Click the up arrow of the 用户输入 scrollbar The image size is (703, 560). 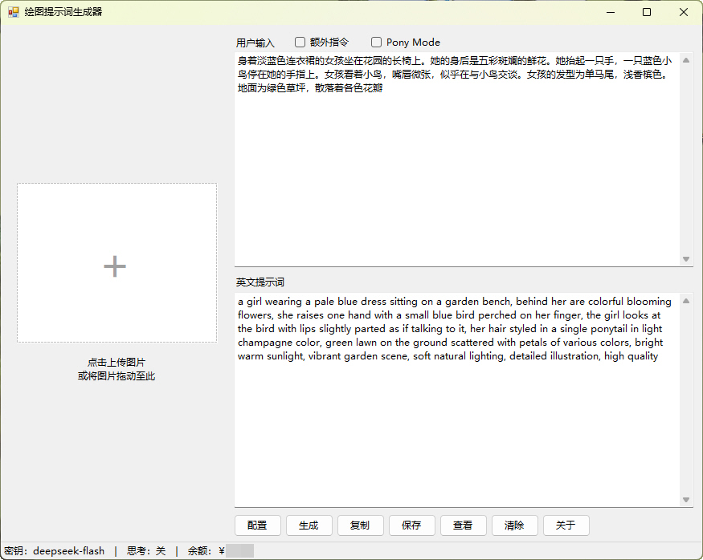coord(686,60)
